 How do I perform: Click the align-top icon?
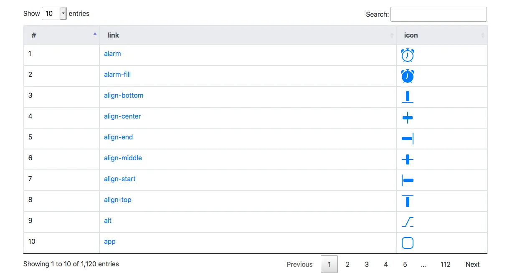coord(407,201)
